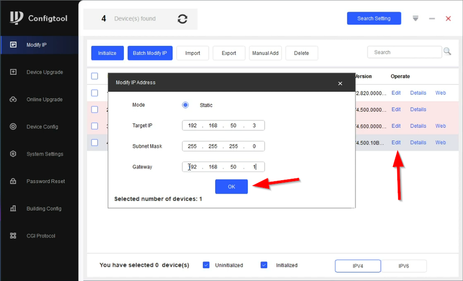Click the CGI Protocol icon
Screen dimensions: 463x281
13,235
